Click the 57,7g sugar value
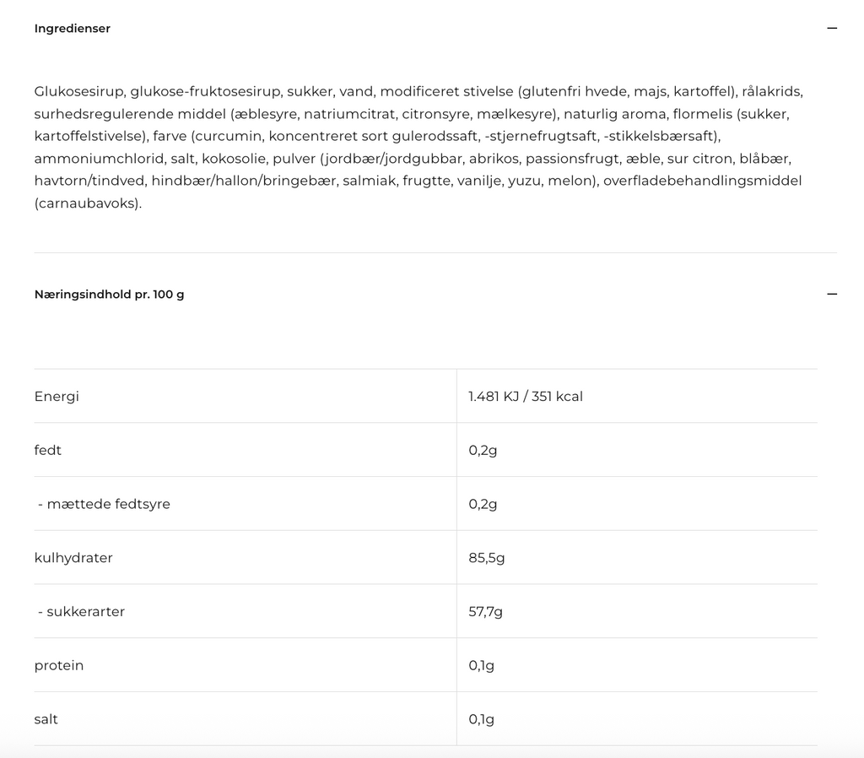 (485, 612)
